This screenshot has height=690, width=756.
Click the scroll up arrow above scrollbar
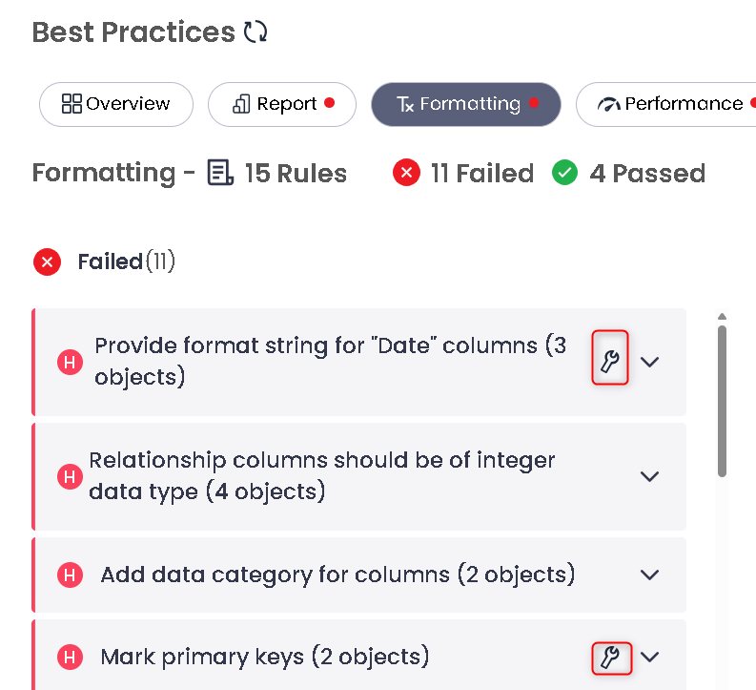tap(722, 317)
